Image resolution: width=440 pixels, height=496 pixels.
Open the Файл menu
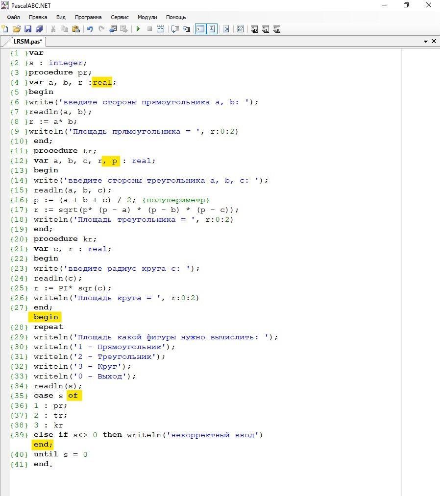[x=13, y=17]
